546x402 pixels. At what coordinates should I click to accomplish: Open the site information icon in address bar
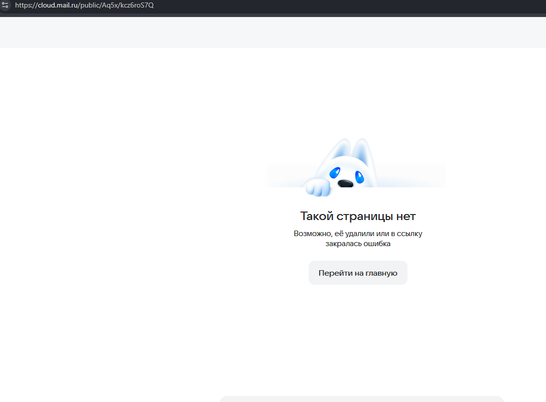6,6
